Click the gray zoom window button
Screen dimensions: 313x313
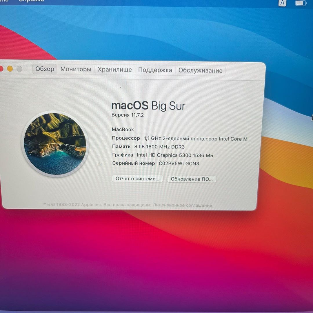pyautogui.click(x=19, y=69)
